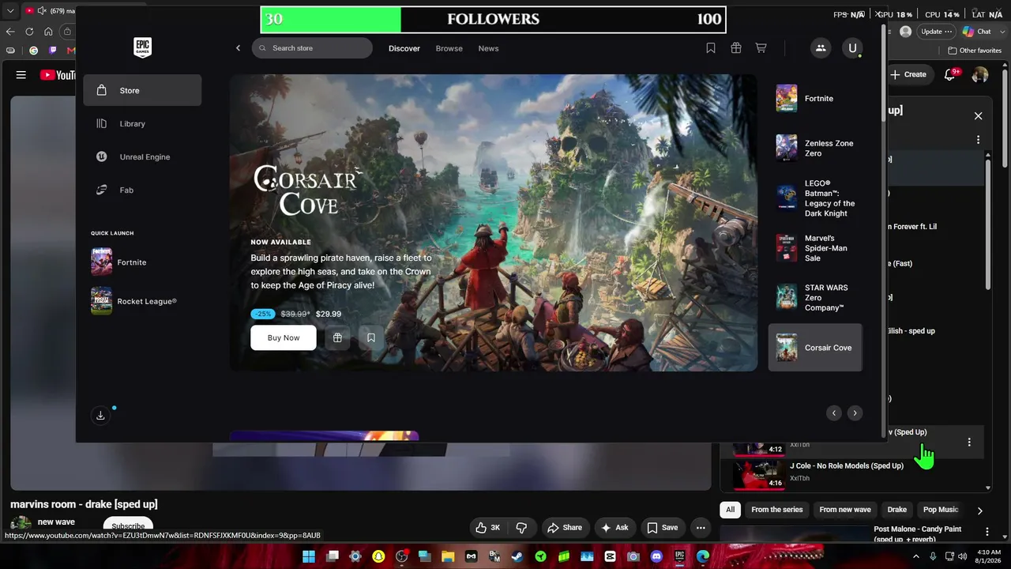Viewport: 1011px width, 569px height.
Task: Open Epic Games Launcher taskbar icon
Action: click(679, 556)
